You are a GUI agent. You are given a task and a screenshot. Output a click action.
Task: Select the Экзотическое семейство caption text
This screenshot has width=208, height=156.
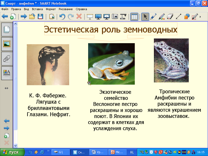click(x=116, y=110)
